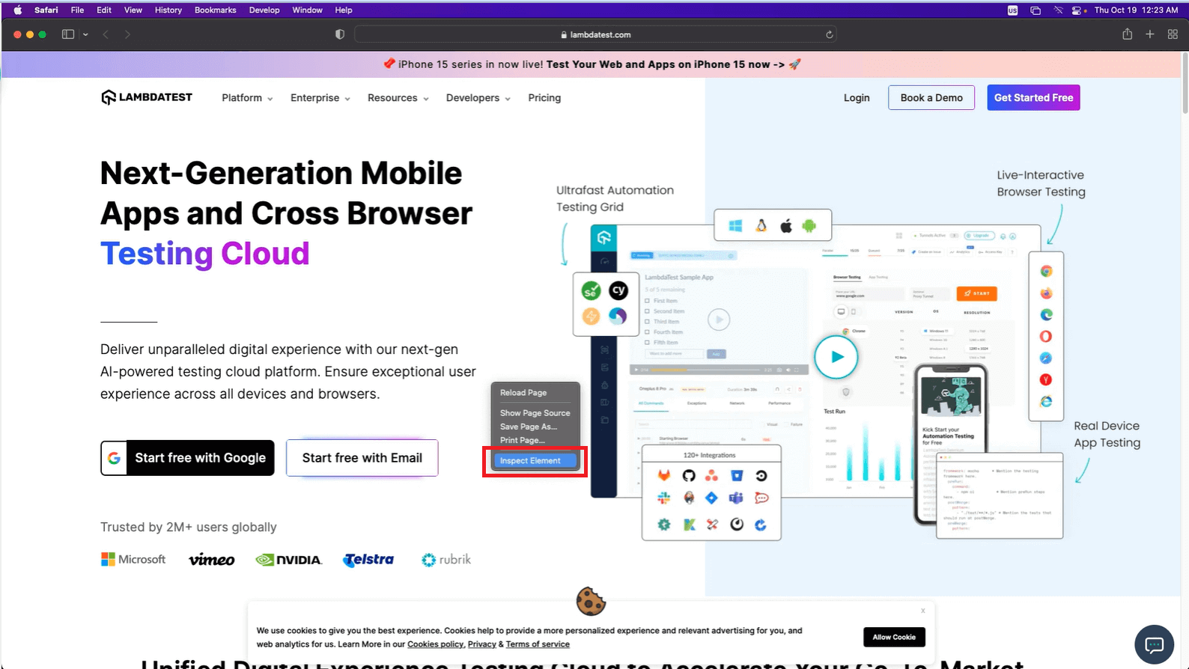Click the privacy shield icon
Image resolution: width=1189 pixels, height=669 pixels.
[x=340, y=34]
